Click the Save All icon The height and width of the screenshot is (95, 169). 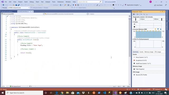[19, 5]
